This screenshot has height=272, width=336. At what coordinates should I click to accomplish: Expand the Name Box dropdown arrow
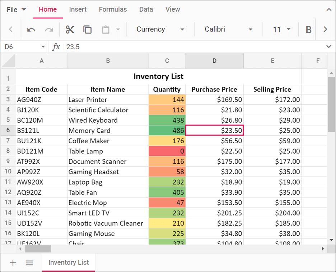tap(43, 47)
